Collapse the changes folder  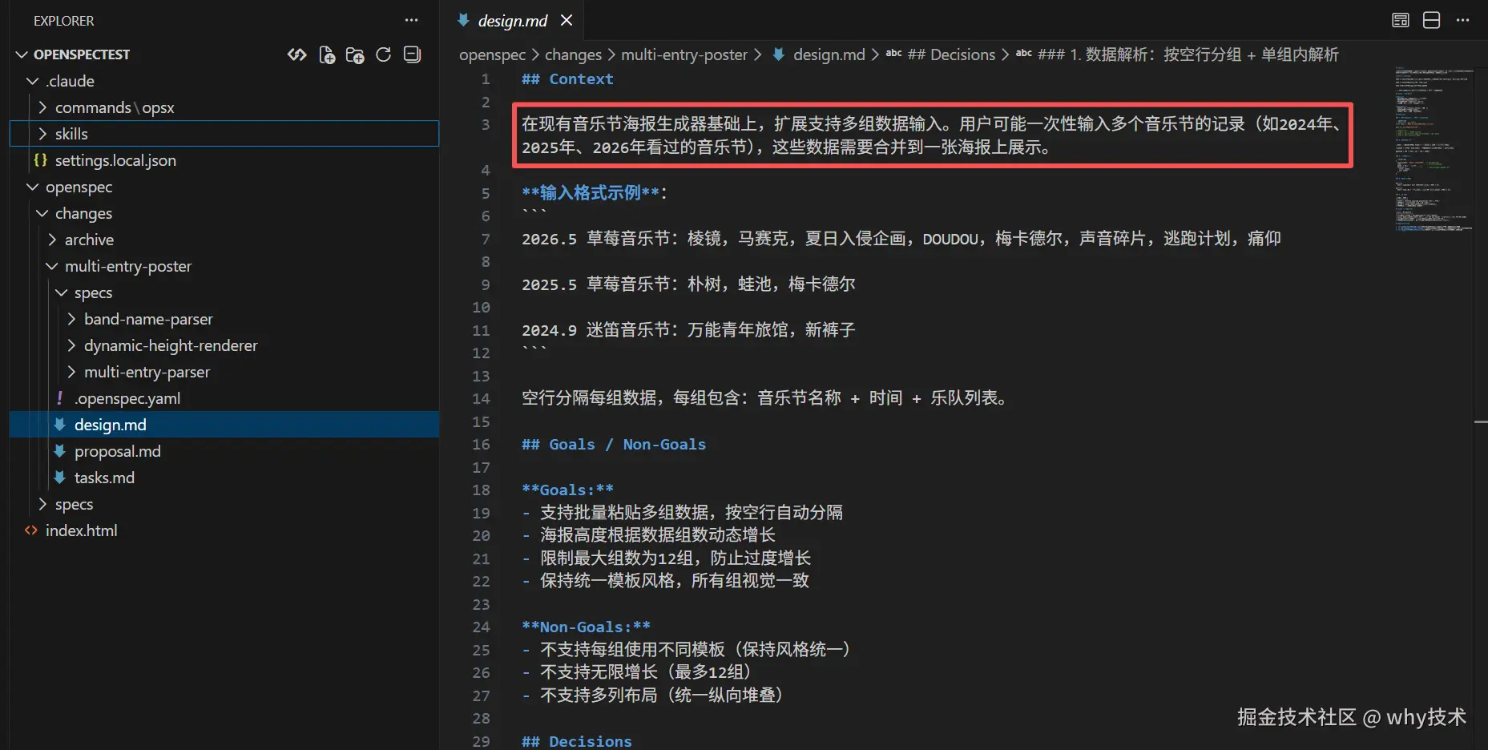coord(42,213)
